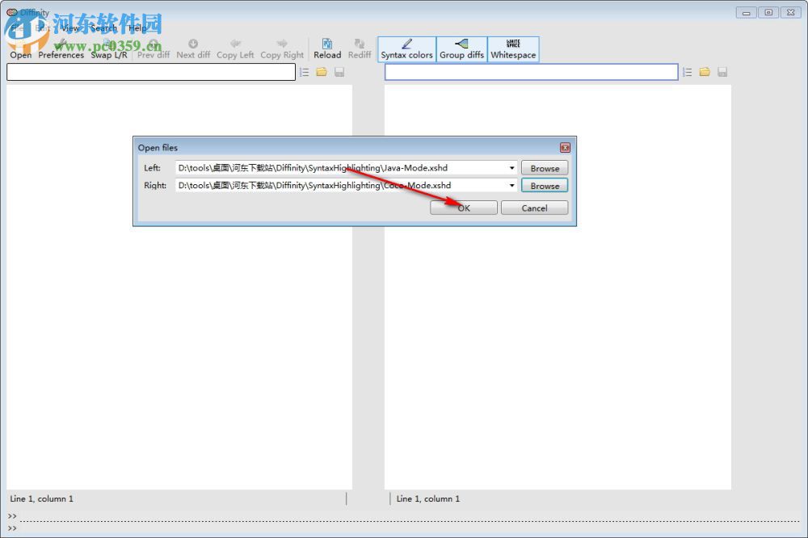Jump to the previous diff

click(x=153, y=49)
